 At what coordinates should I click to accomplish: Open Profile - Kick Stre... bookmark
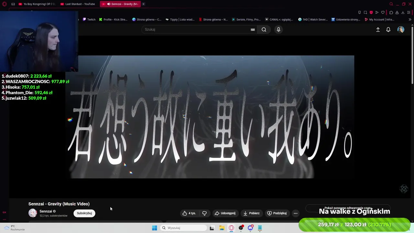(x=113, y=19)
